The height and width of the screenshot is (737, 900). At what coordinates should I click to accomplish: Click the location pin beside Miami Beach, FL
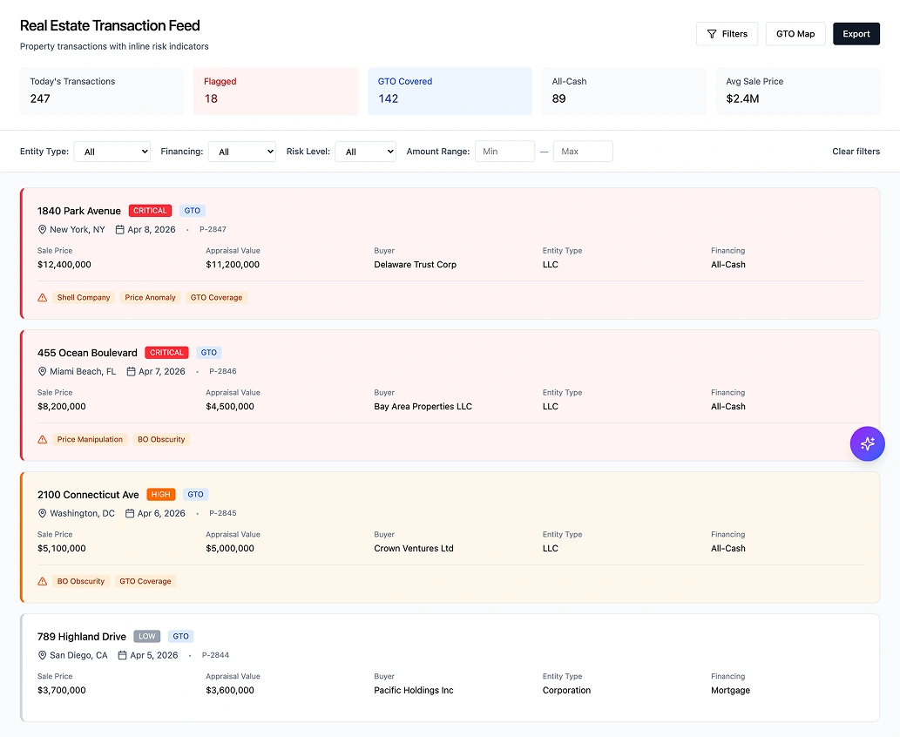coord(42,371)
